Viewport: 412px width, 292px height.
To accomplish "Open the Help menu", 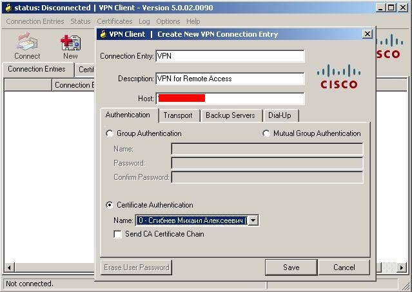I will click(193, 21).
